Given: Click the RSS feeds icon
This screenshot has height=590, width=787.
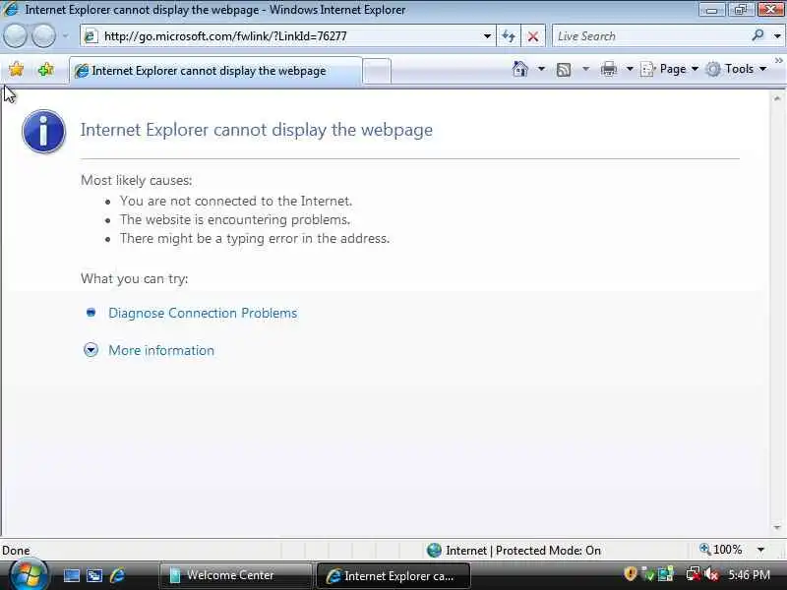Looking at the screenshot, I should point(564,69).
